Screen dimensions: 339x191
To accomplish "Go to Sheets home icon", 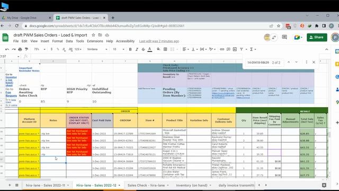I will coord(5,38).
